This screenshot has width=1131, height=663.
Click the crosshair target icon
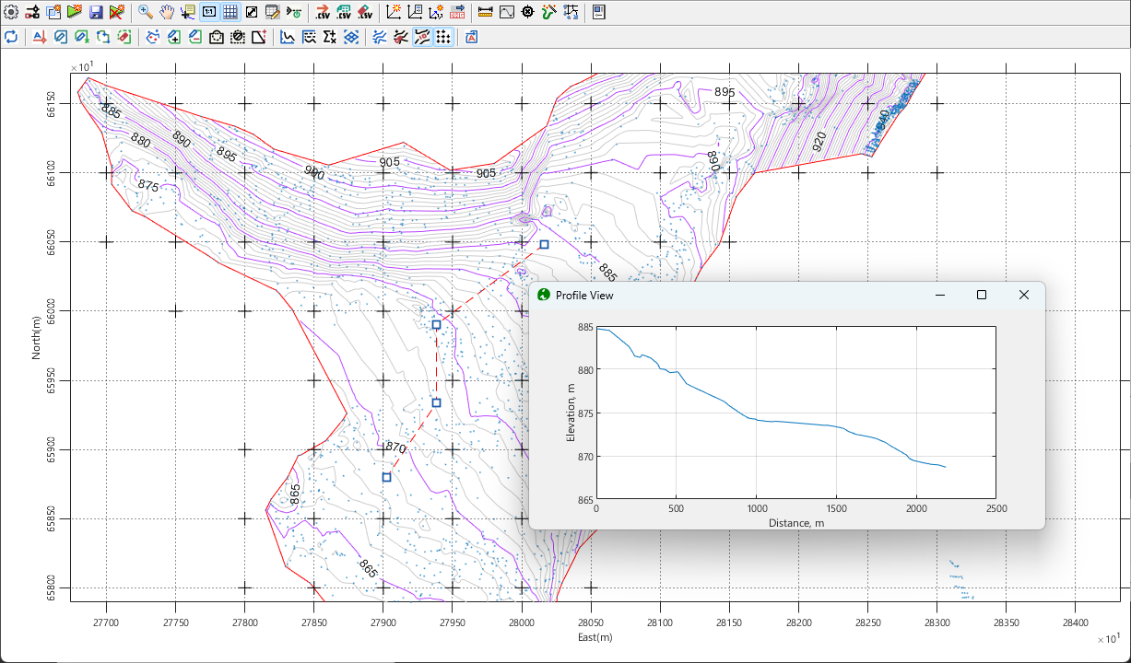(x=527, y=12)
